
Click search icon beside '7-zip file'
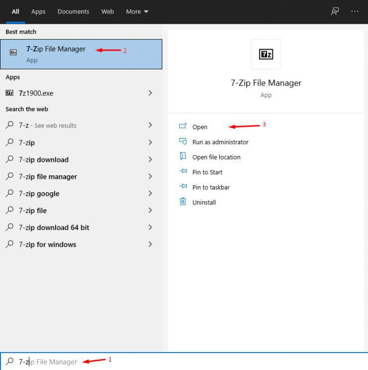(9, 210)
